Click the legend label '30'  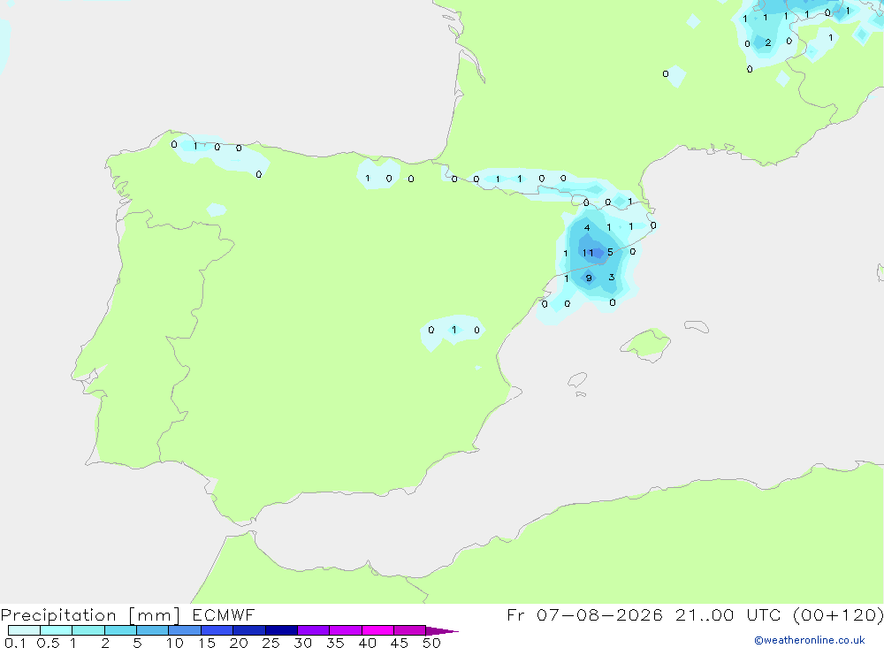[x=303, y=643]
